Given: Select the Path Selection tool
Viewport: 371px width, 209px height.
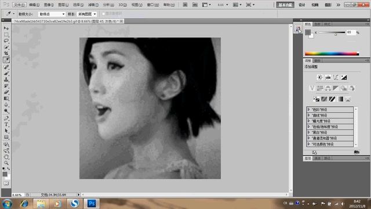Looking at the screenshot, I should [x=6, y=131].
